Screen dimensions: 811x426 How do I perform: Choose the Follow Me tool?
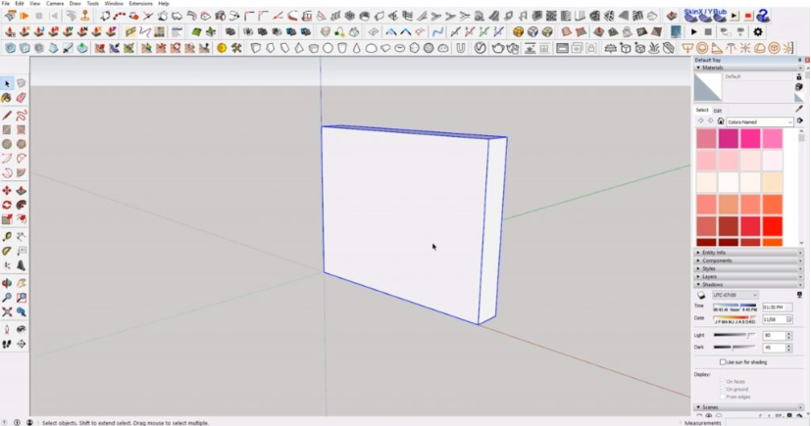tap(22, 205)
